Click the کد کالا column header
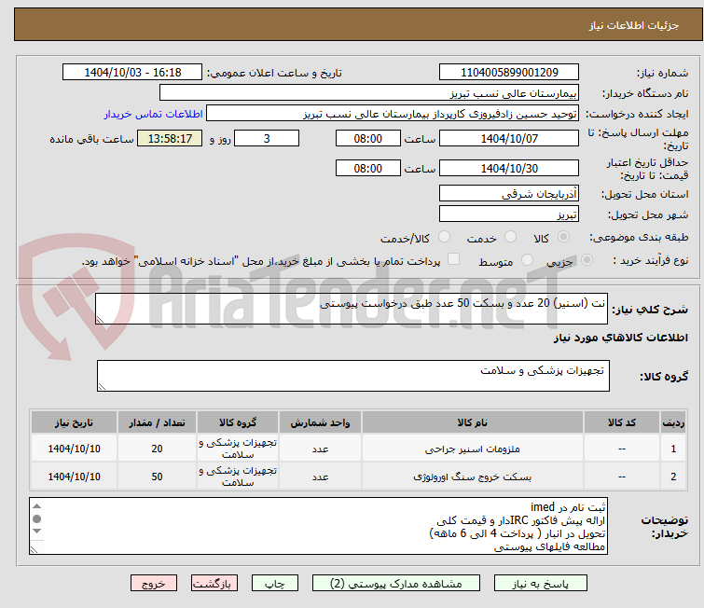 point(622,422)
